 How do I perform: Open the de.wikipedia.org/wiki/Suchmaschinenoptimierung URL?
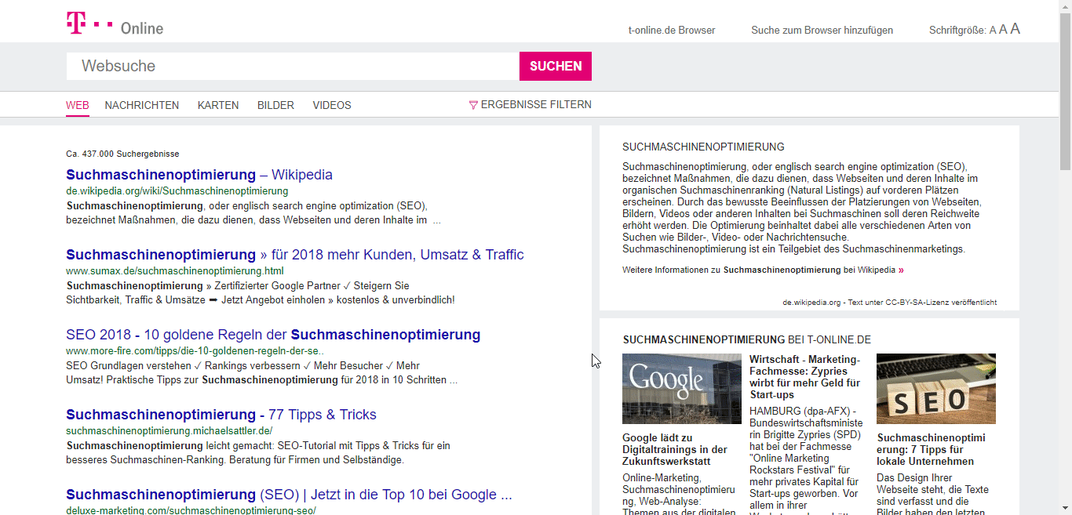177,190
